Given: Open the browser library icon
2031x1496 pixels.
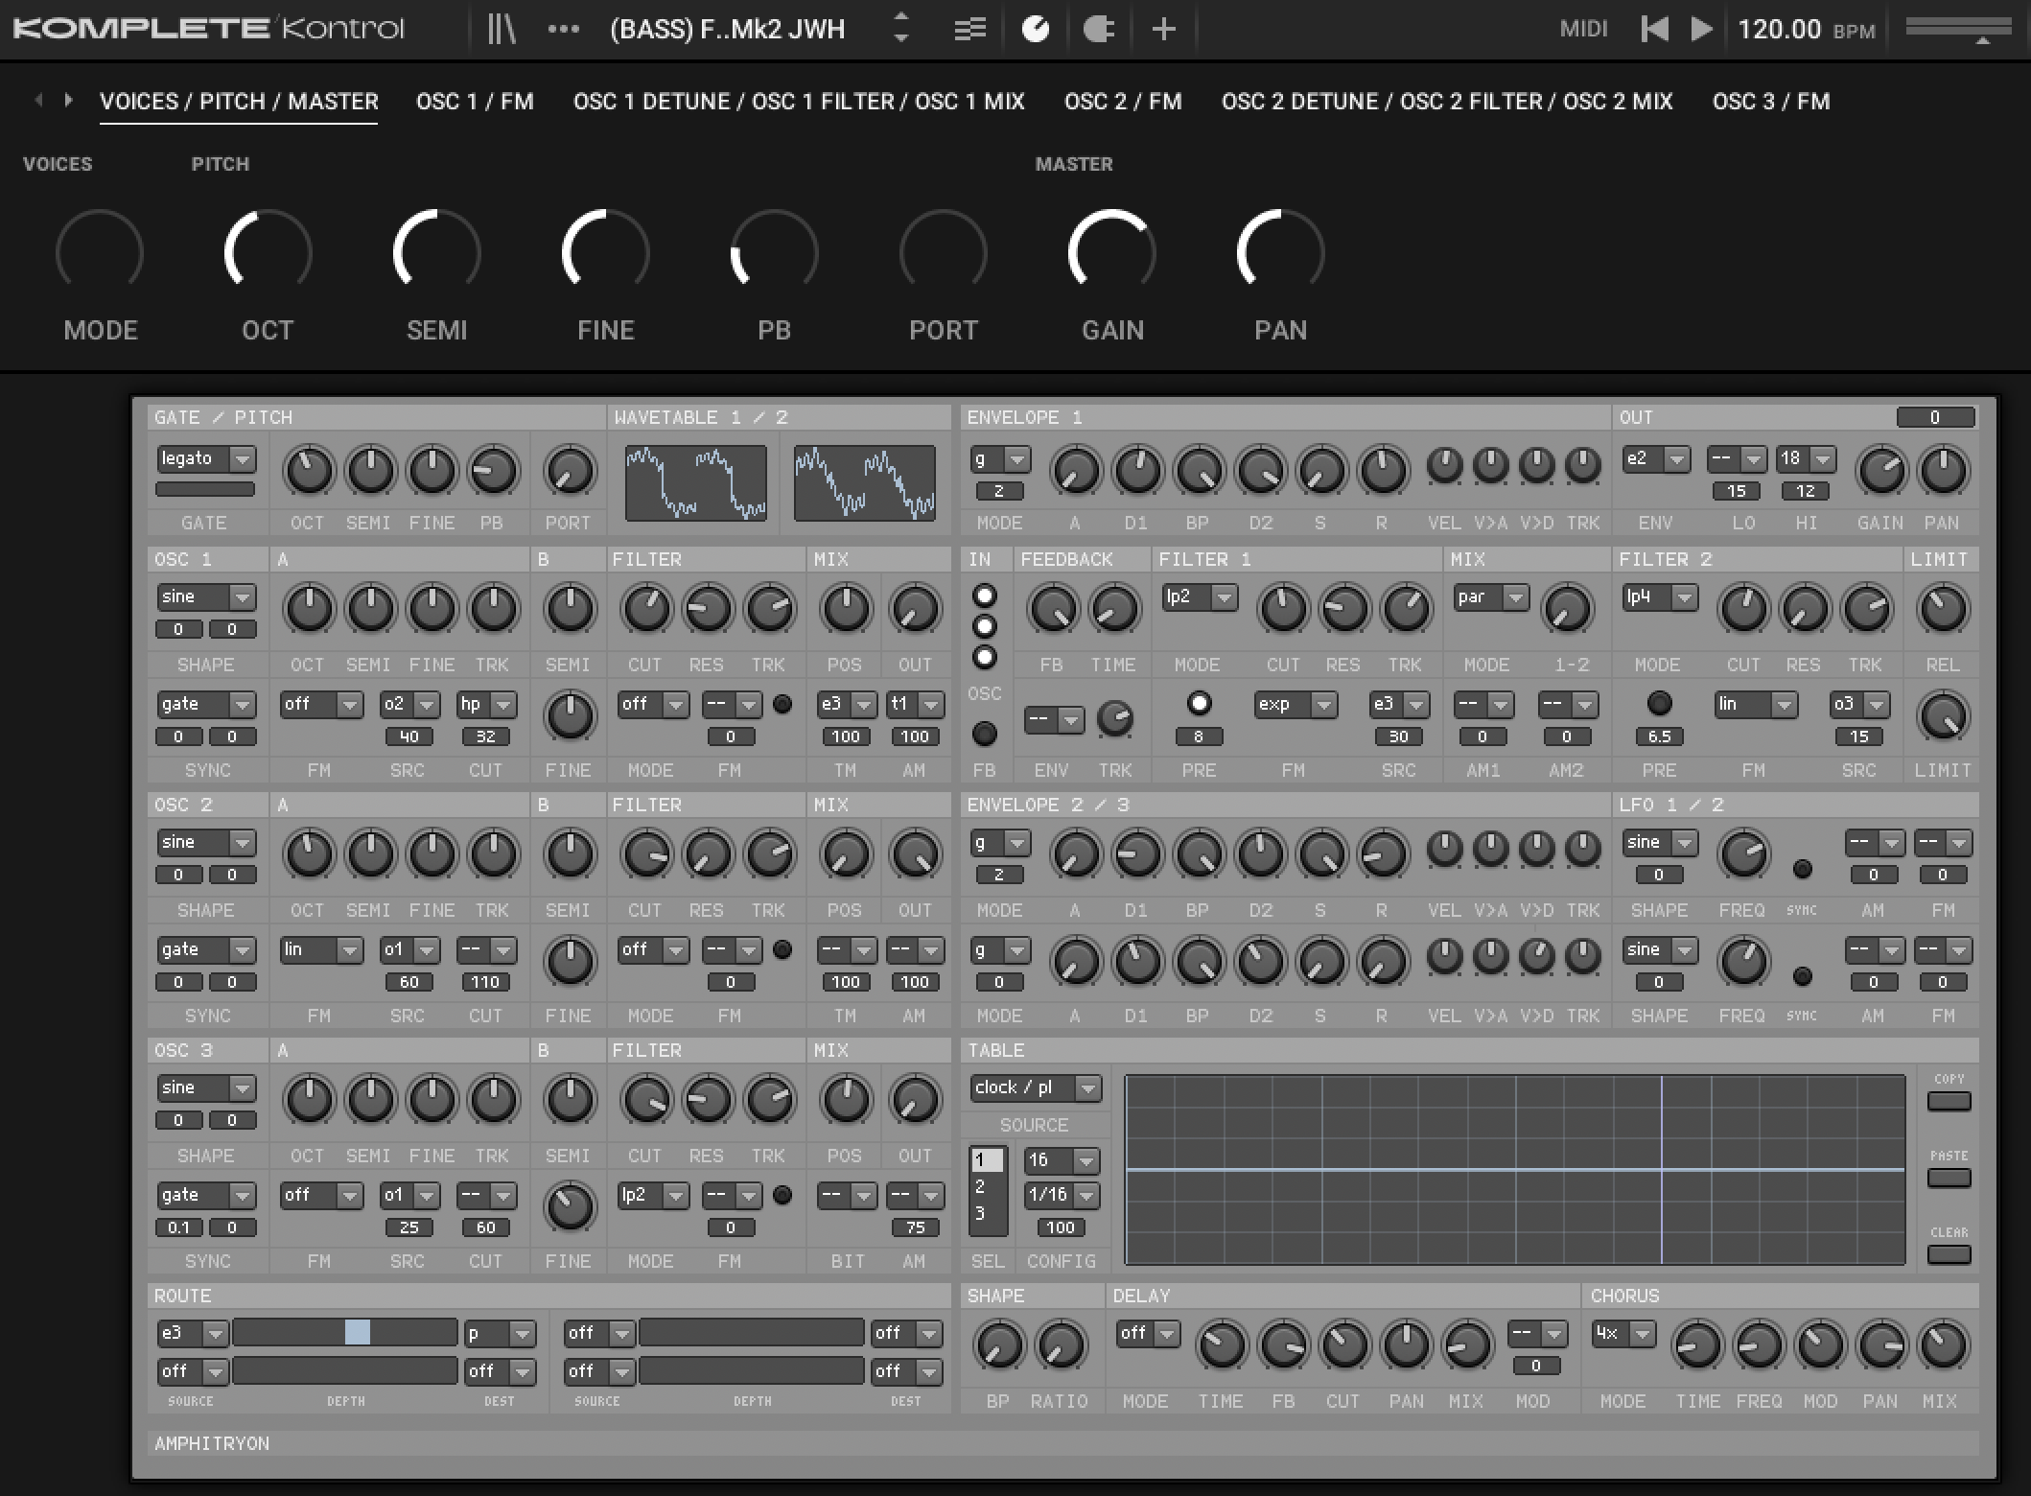Looking at the screenshot, I should click(502, 29).
